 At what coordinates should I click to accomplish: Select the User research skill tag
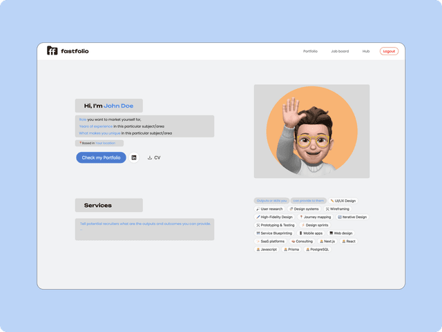point(269,208)
